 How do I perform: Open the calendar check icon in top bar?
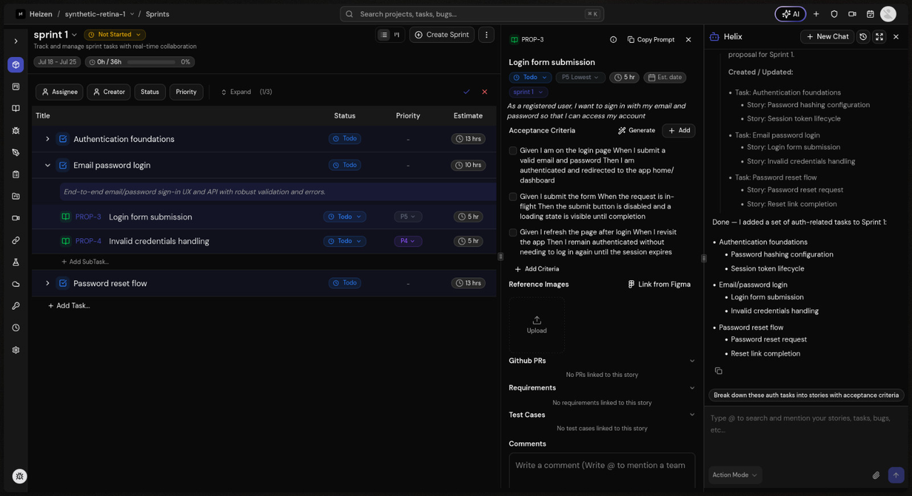click(x=870, y=14)
